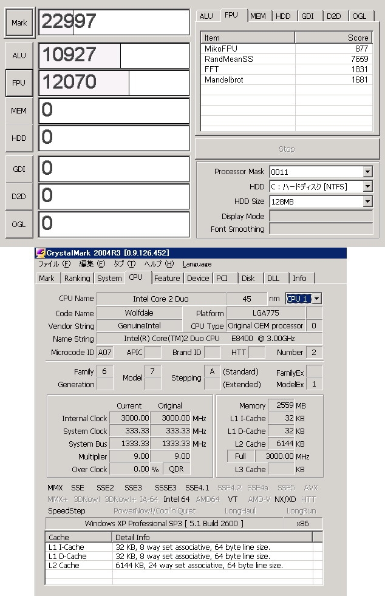The width and height of the screenshot is (385, 596).
Task: Click the Windows XP Professional SP3 OS field
Action: point(164,523)
